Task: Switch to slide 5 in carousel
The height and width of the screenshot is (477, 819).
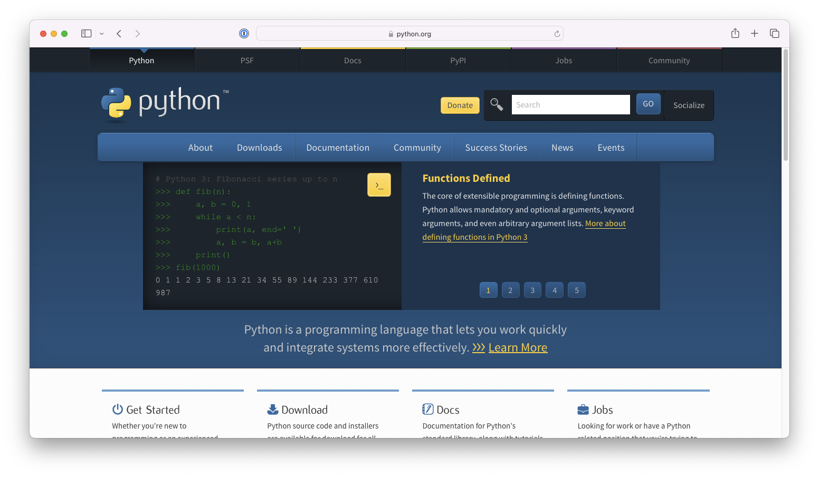Action: coord(577,290)
